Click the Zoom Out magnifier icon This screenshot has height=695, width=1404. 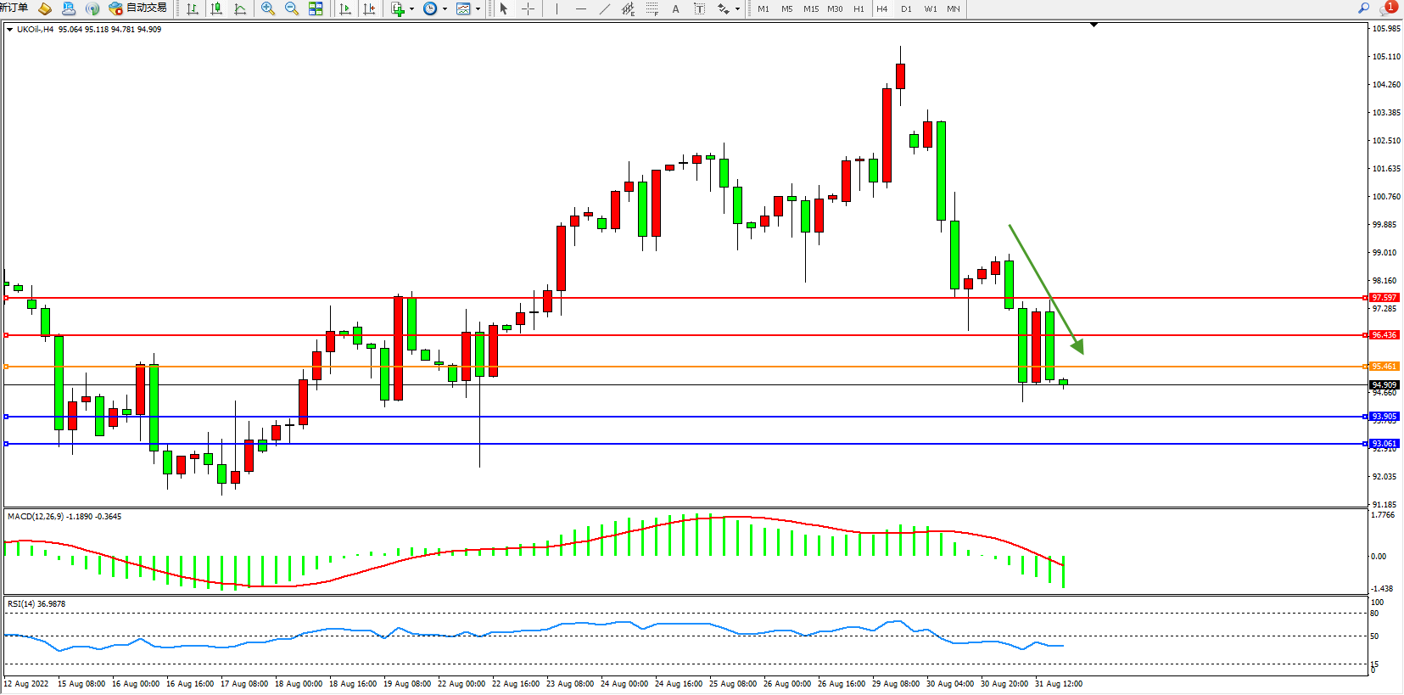pos(292,8)
